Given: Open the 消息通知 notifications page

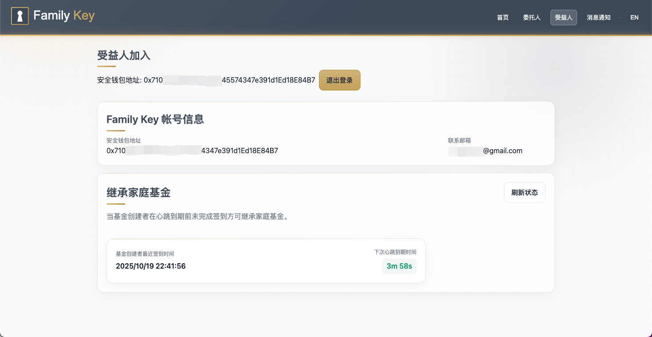Looking at the screenshot, I should coord(598,17).
